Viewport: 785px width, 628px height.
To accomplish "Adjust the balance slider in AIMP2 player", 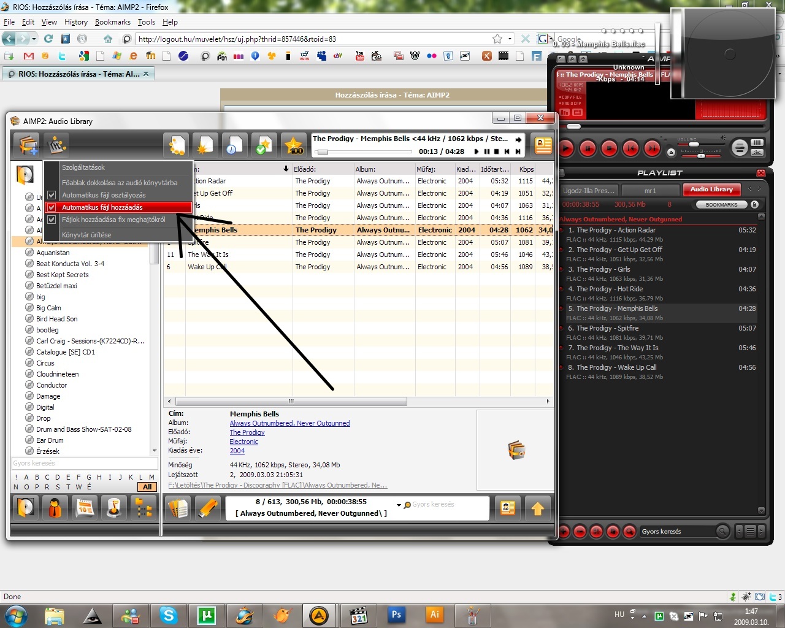I will pos(701,156).
